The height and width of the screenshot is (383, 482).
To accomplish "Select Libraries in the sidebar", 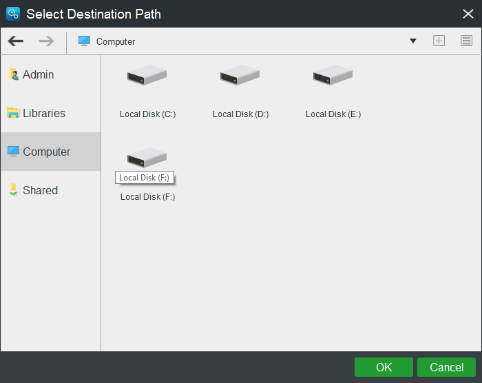I will pyautogui.click(x=51, y=113).
